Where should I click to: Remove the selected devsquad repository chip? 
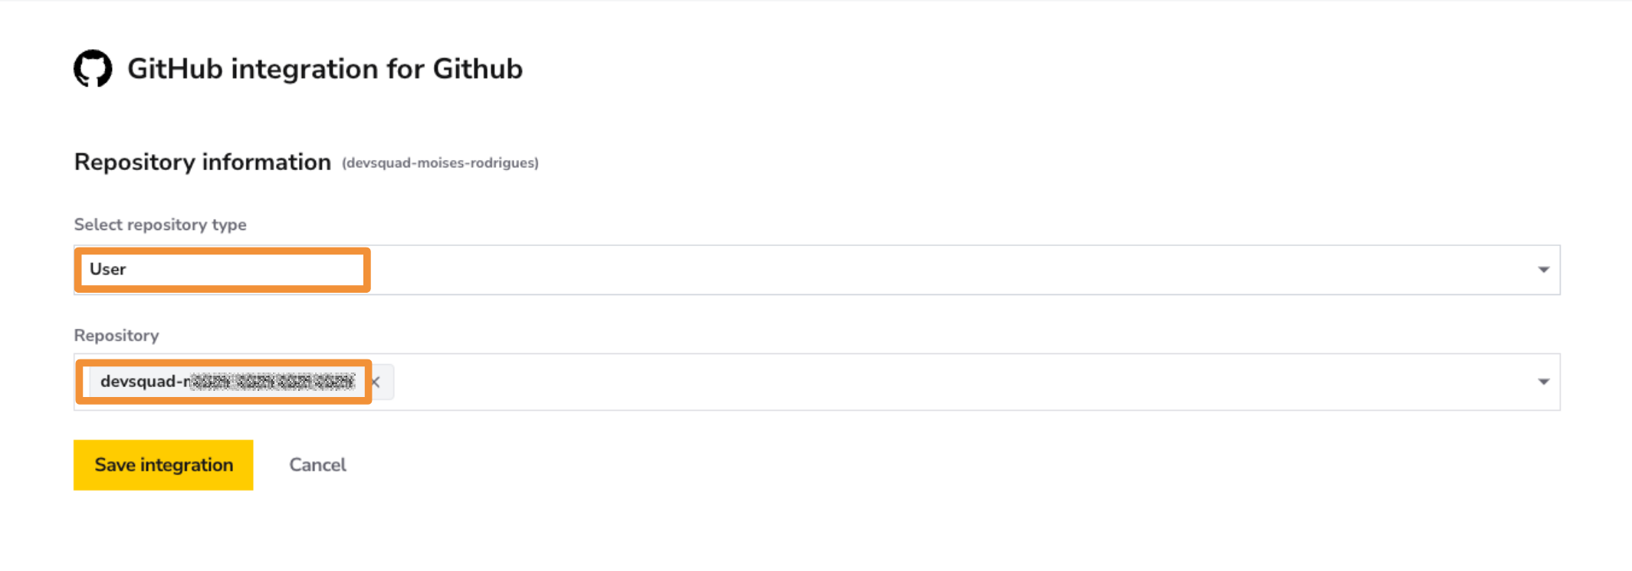click(x=376, y=382)
